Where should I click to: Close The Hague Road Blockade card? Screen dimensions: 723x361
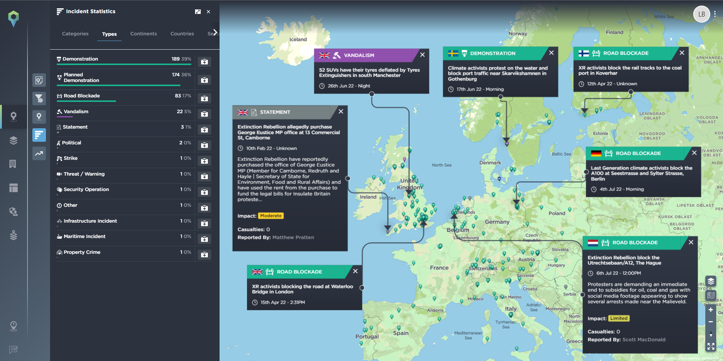[691, 242]
